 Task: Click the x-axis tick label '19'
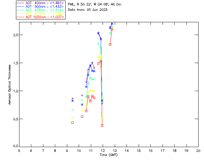click(x=186, y=151)
